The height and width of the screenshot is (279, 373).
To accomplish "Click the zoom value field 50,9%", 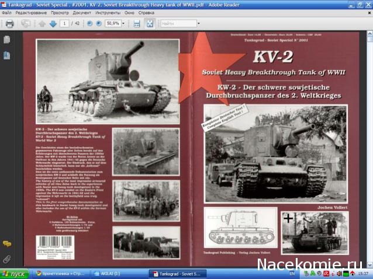I will (x=113, y=23).
